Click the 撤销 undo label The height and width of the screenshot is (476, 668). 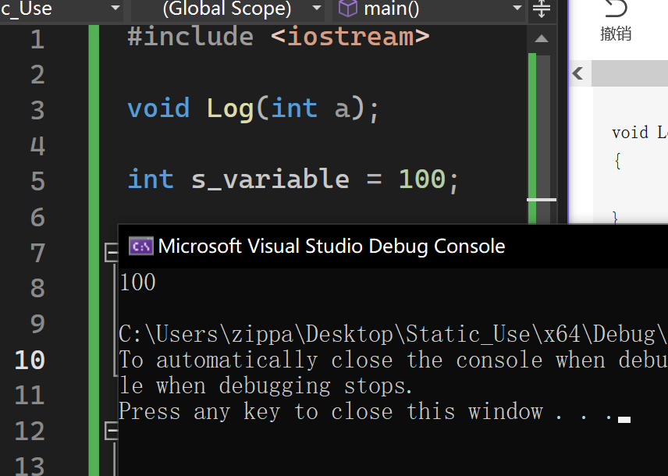(616, 34)
